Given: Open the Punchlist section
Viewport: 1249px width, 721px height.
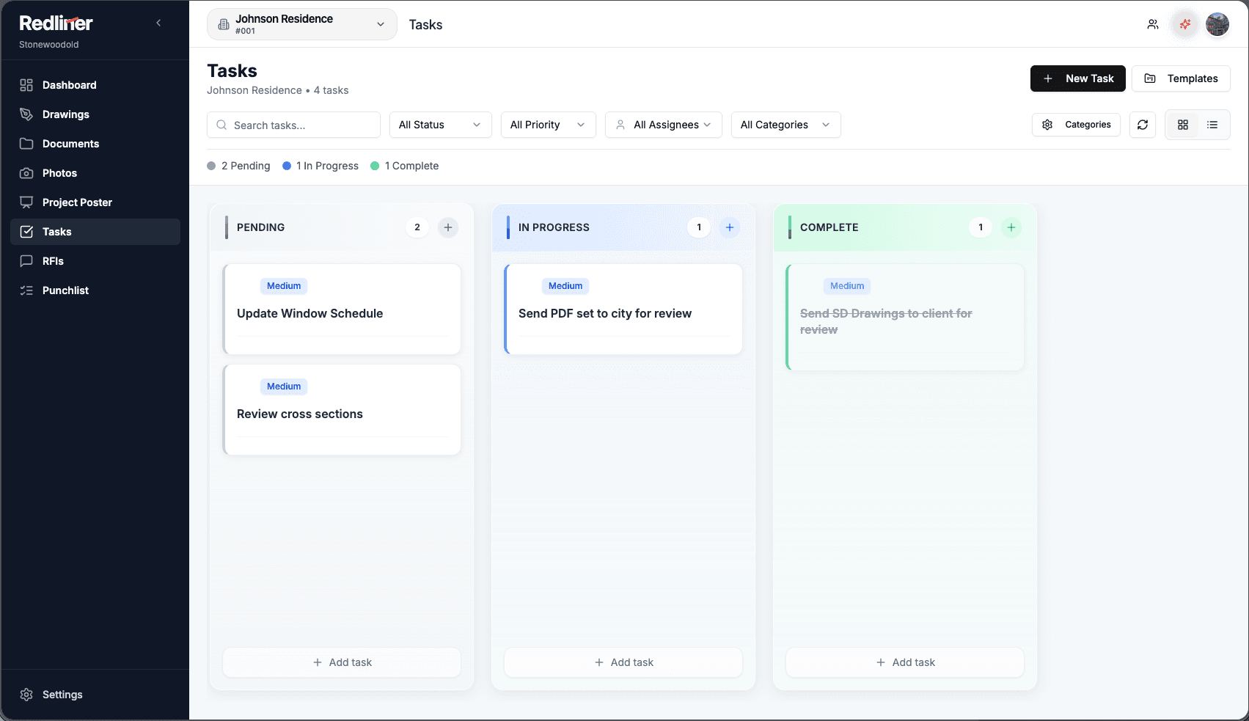Looking at the screenshot, I should tap(95, 290).
